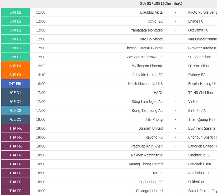Open AUS D1 badge in Adelaide United row
Viewport: 218px width, 195px height.
click(16, 75)
